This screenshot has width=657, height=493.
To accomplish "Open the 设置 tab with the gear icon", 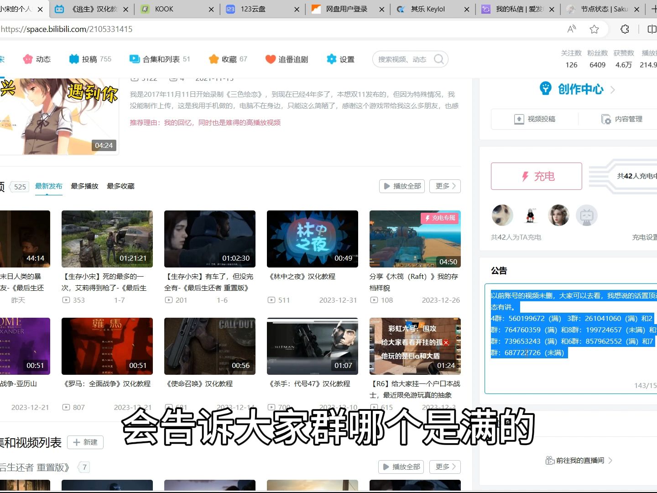I will point(340,59).
